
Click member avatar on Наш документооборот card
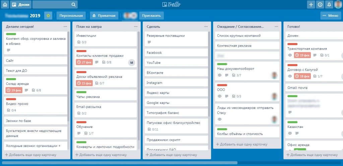point(274,75)
